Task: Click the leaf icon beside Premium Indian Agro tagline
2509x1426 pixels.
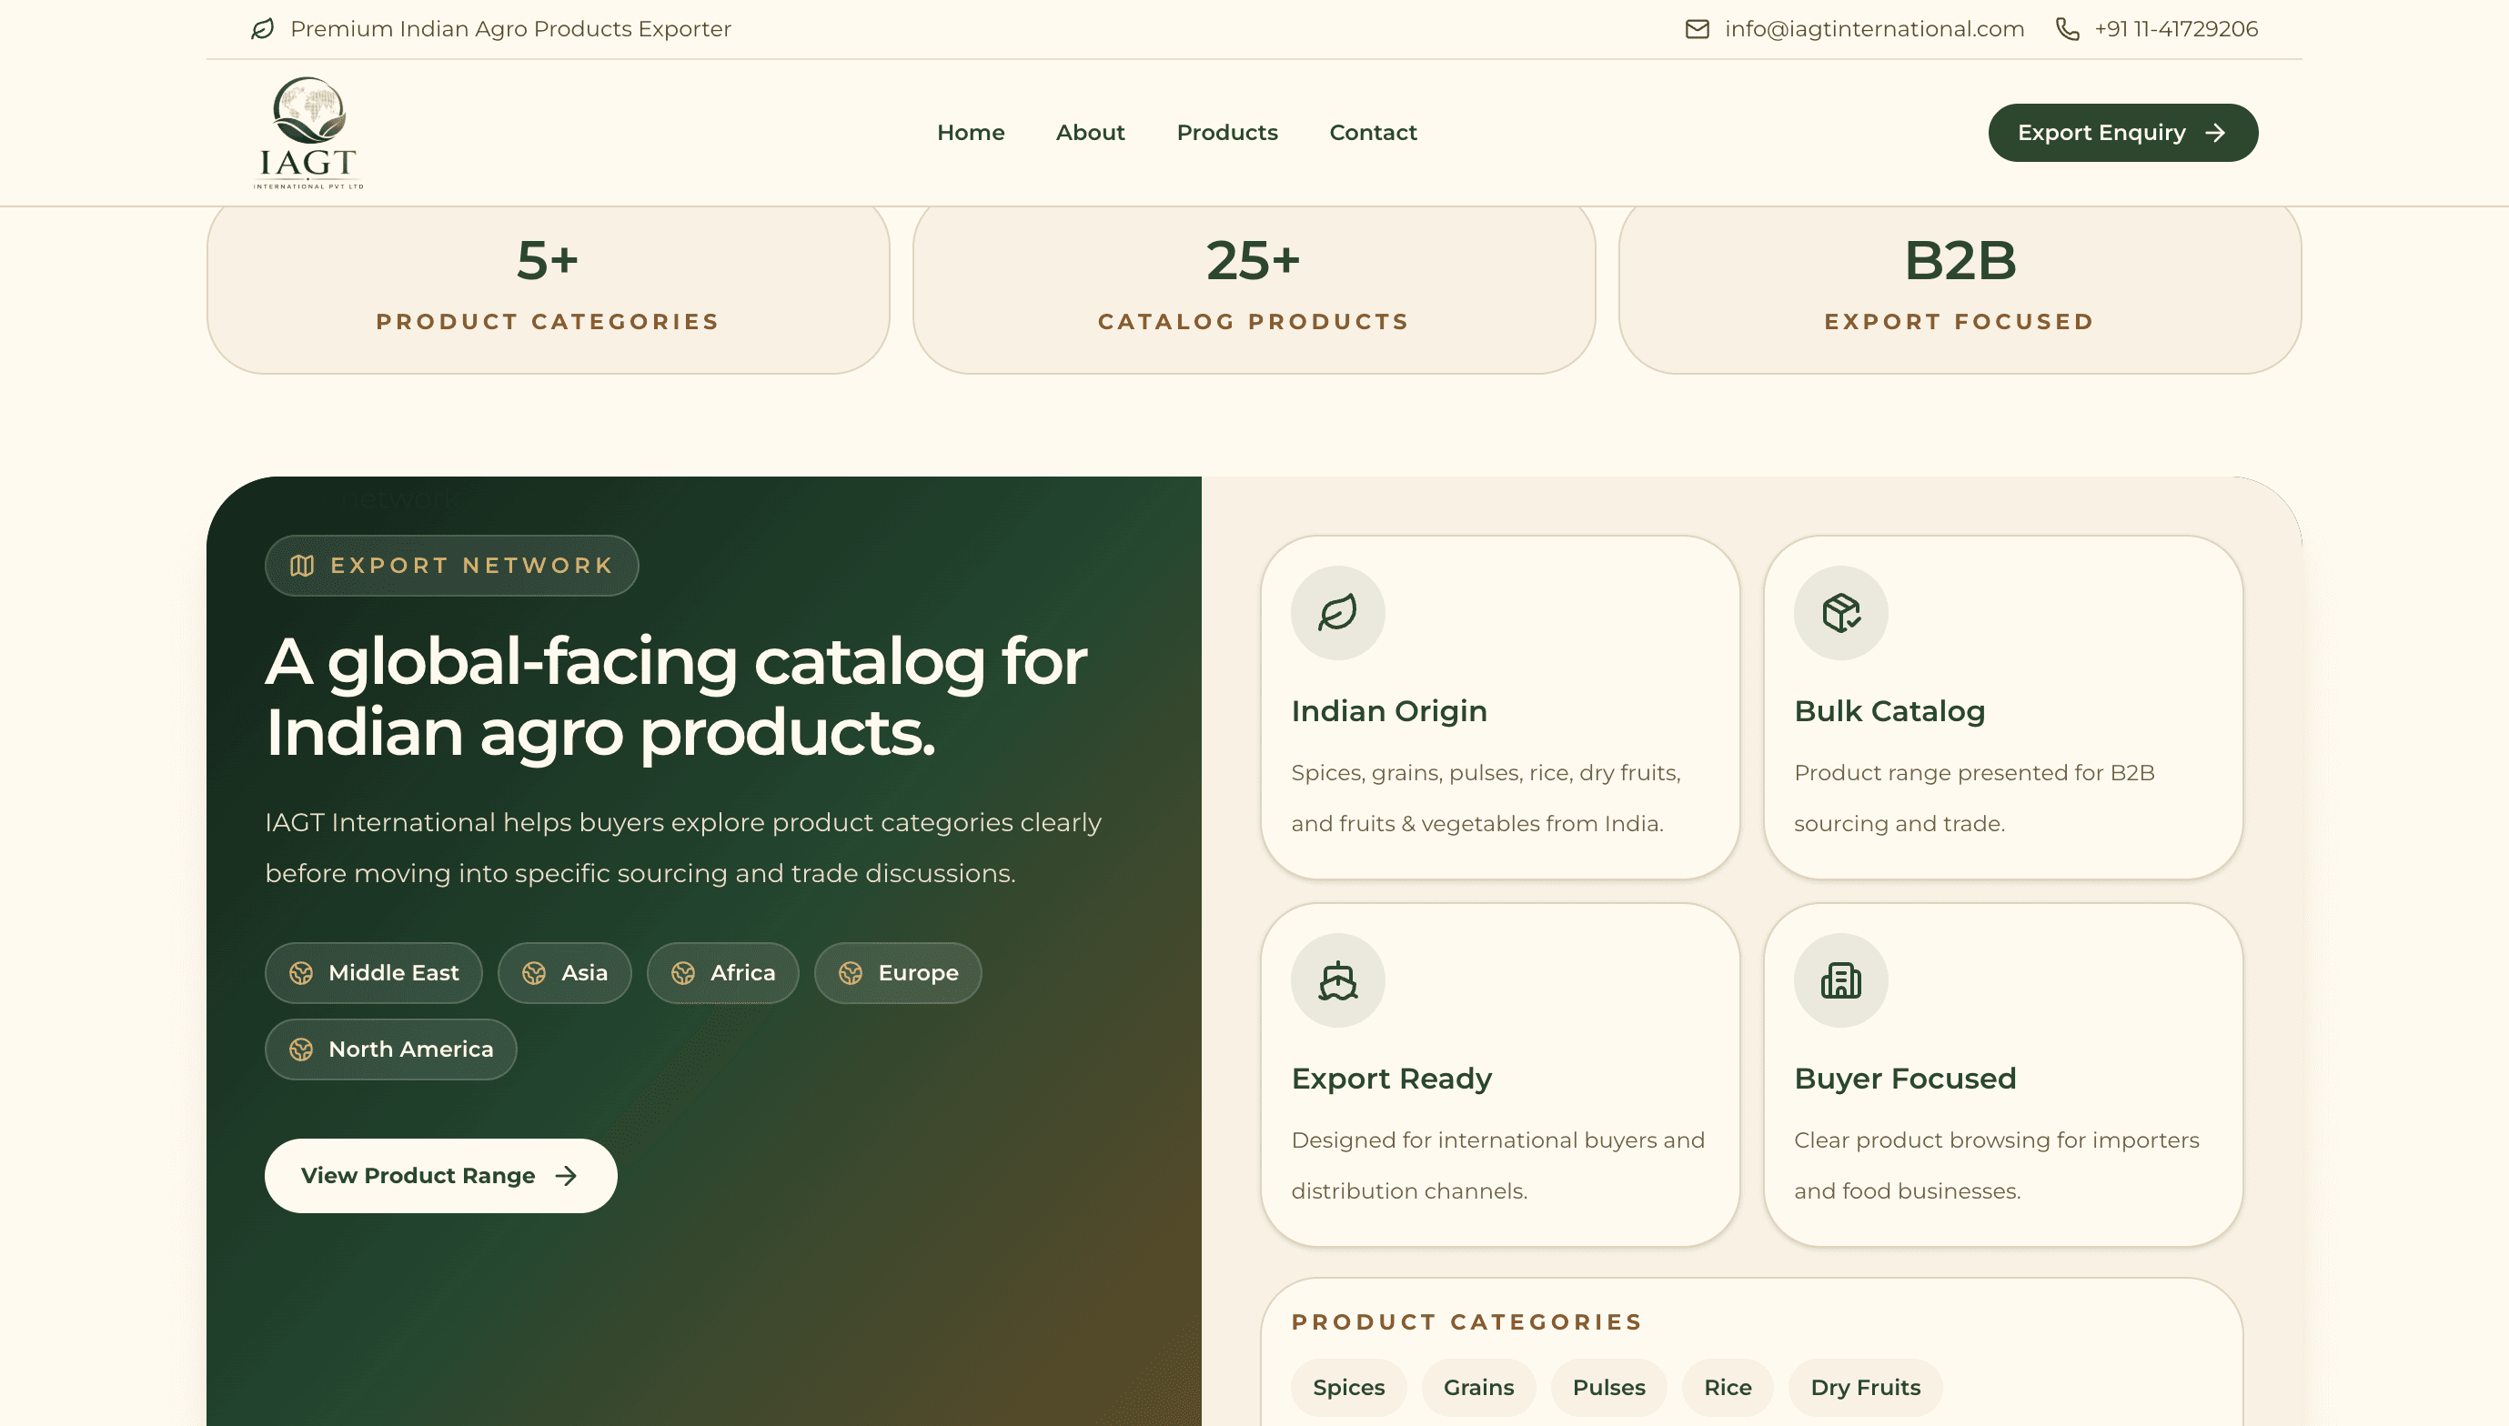Action: point(263,29)
